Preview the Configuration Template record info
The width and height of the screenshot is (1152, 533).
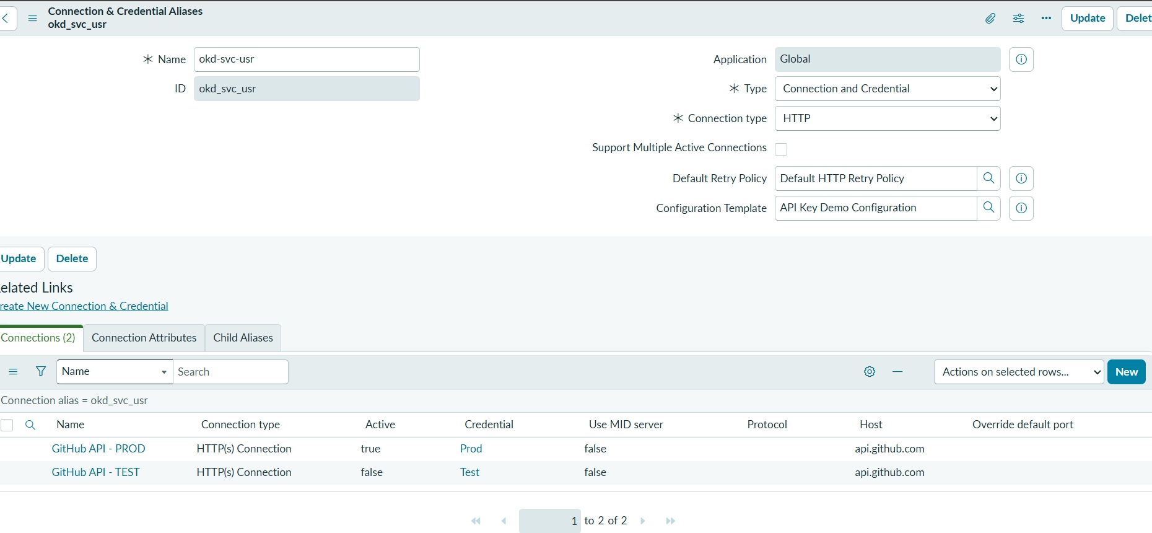tap(1021, 208)
